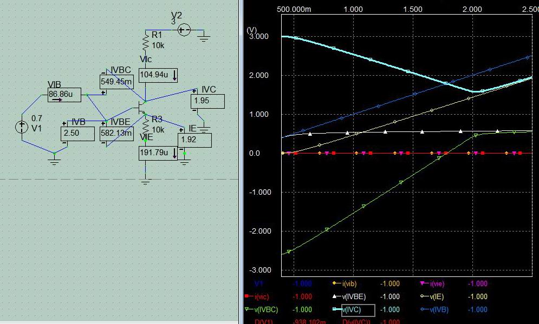This screenshot has height=324, width=539.
Task: Select the i(vib) legend label
Action: point(350,283)
